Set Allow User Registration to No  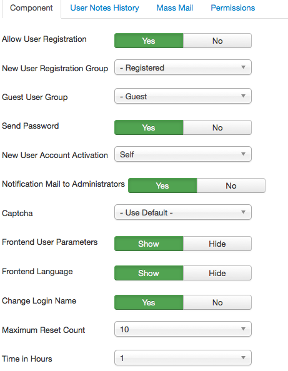[x=217, y=41]
